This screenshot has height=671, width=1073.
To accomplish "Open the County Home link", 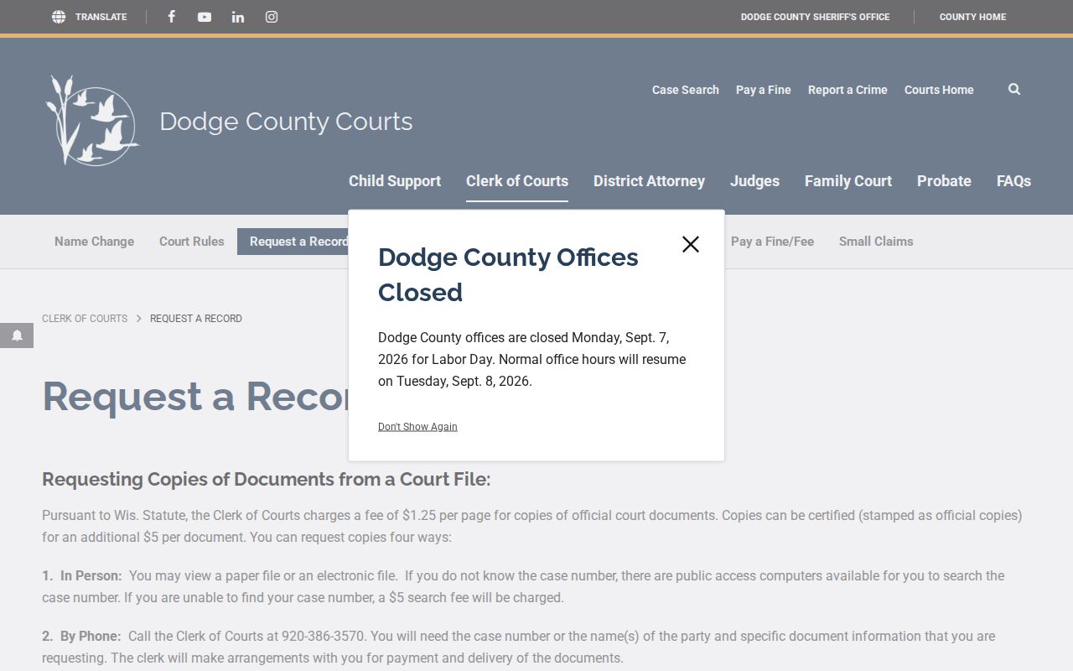I will [972, 17].
